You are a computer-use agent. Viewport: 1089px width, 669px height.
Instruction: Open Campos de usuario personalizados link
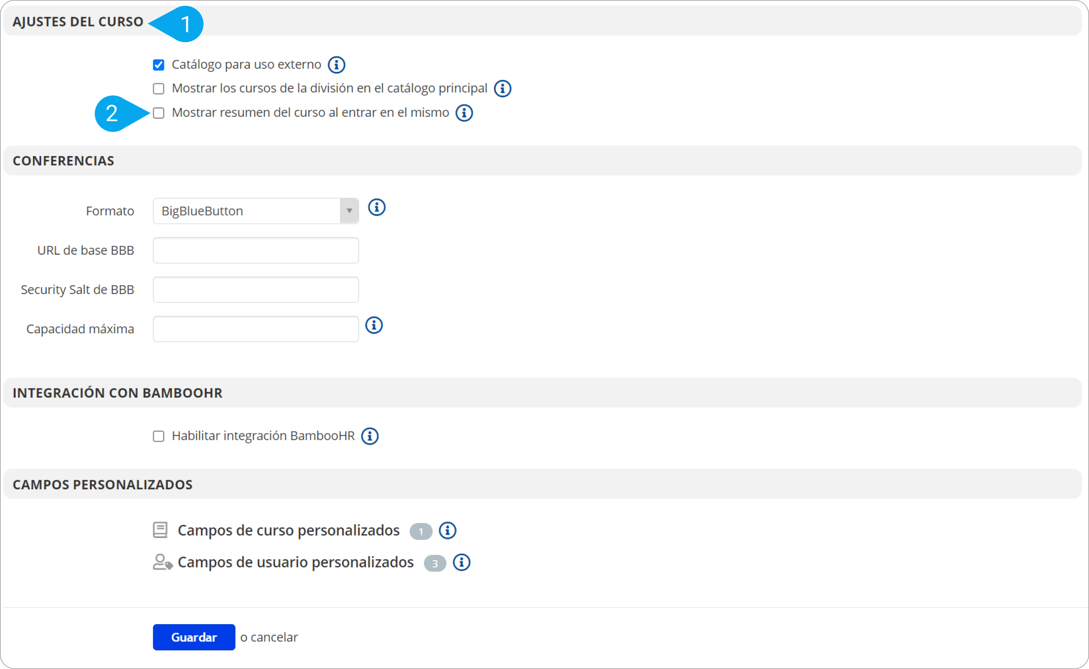296,562
